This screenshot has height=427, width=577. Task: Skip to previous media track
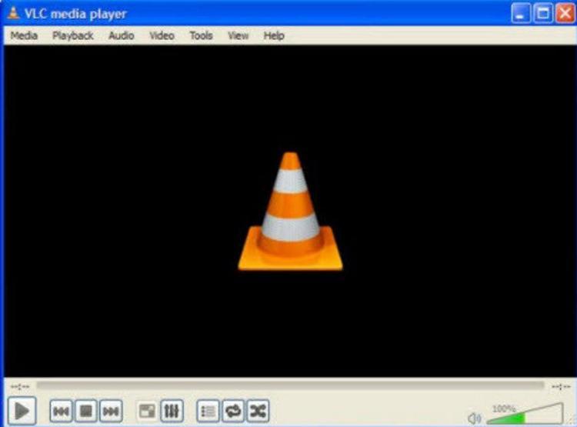pos(62,412)
